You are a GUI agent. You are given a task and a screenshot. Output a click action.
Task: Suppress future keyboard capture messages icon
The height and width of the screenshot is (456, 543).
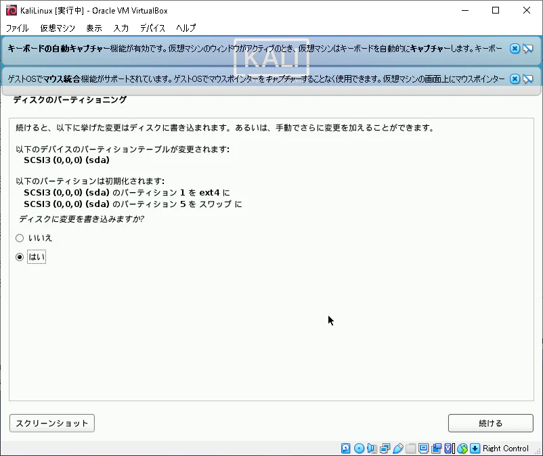pyautogui.click(x=527, y=49)
